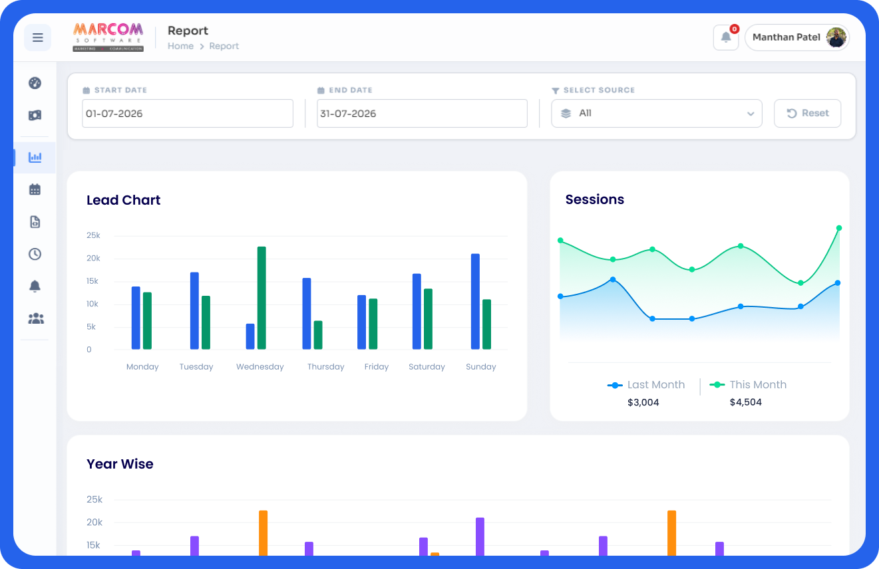Toggle This Month legend series
879x569 pixels.
(748, 385)
